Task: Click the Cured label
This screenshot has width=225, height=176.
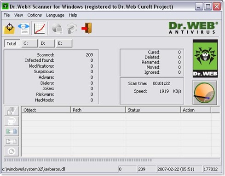Action: (154, 52)
